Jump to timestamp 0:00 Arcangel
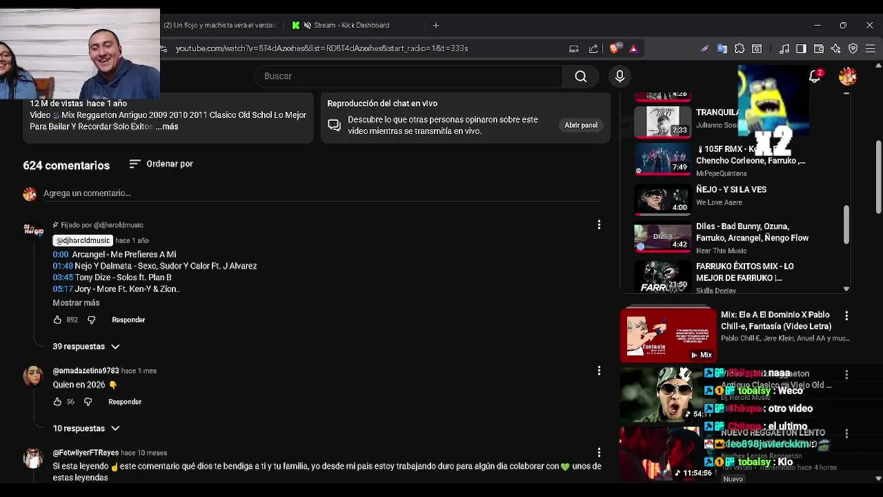 (x=61, y=255)
